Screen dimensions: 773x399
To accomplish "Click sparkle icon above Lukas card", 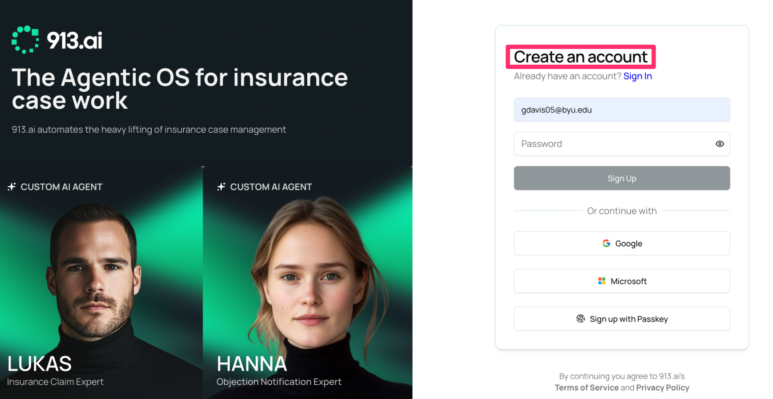I will pyautogui.click(x=12, y=187).
